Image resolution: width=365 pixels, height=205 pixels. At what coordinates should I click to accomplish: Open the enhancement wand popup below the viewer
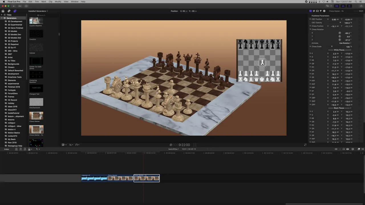tap(71, 145)
